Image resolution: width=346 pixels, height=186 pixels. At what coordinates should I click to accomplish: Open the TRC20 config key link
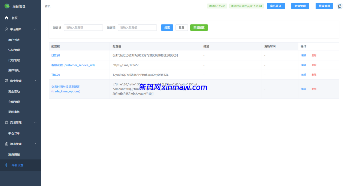[56, 75]
